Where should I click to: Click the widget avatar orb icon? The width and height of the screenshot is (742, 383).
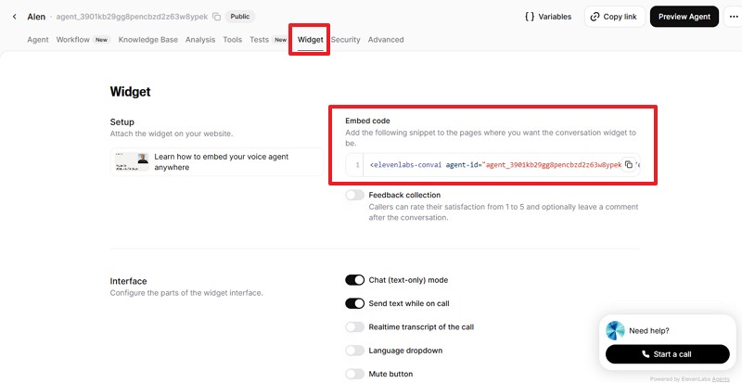(615, 330)
